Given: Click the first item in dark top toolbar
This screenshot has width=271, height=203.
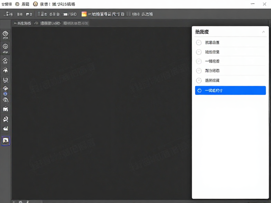Looking at the screenshot, I should (8, 14).
